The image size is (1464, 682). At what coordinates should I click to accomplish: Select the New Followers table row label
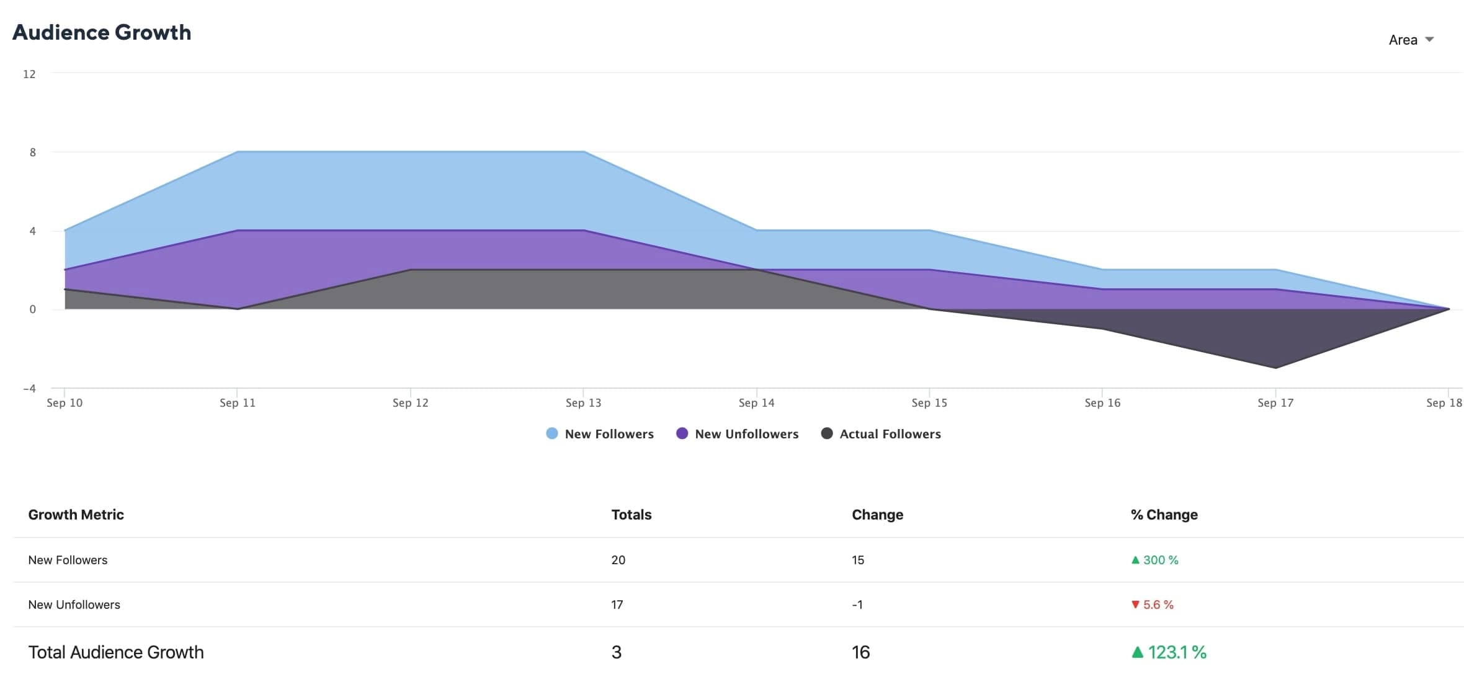pyautogui.click(x=68, y=560)
